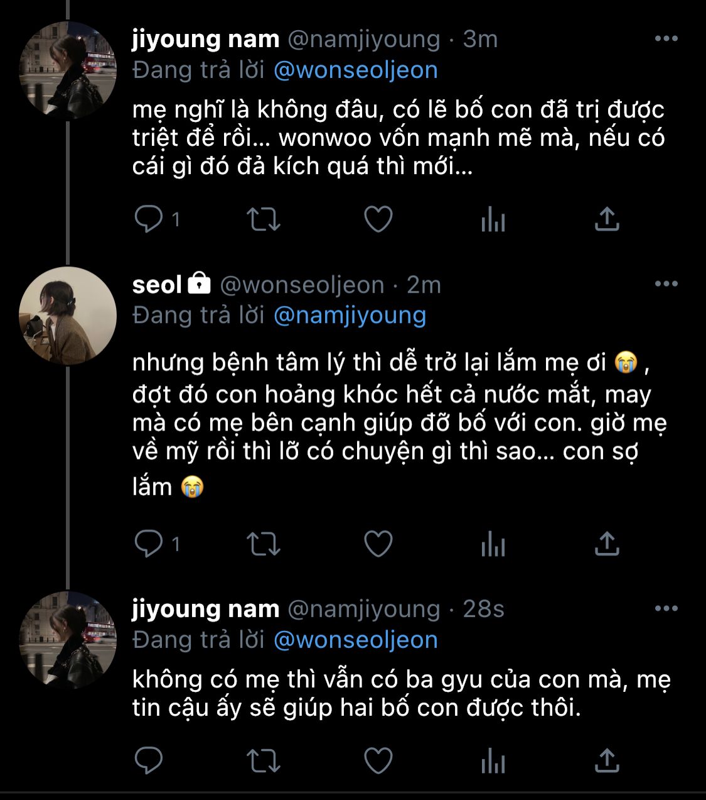The height and width of the screenshot is (800, 706).
Task: Open @namjiyoung mention link in seol's tweet
Action: tap(350, 315)
